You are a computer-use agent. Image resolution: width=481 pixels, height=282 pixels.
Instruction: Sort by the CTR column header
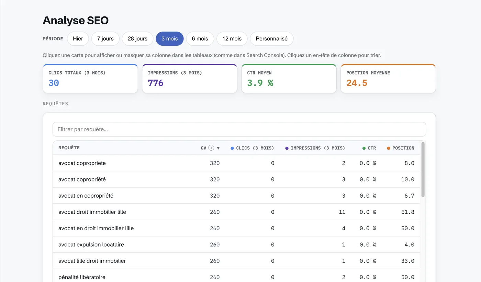[372, 148]
